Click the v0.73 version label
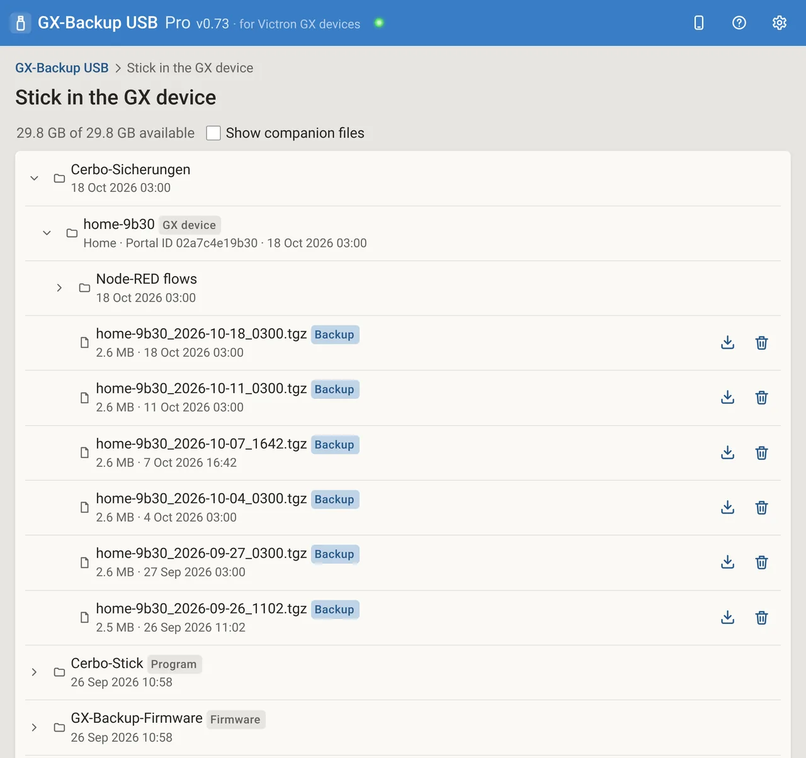This screenshot has width=806, height=758. (212, 24)
